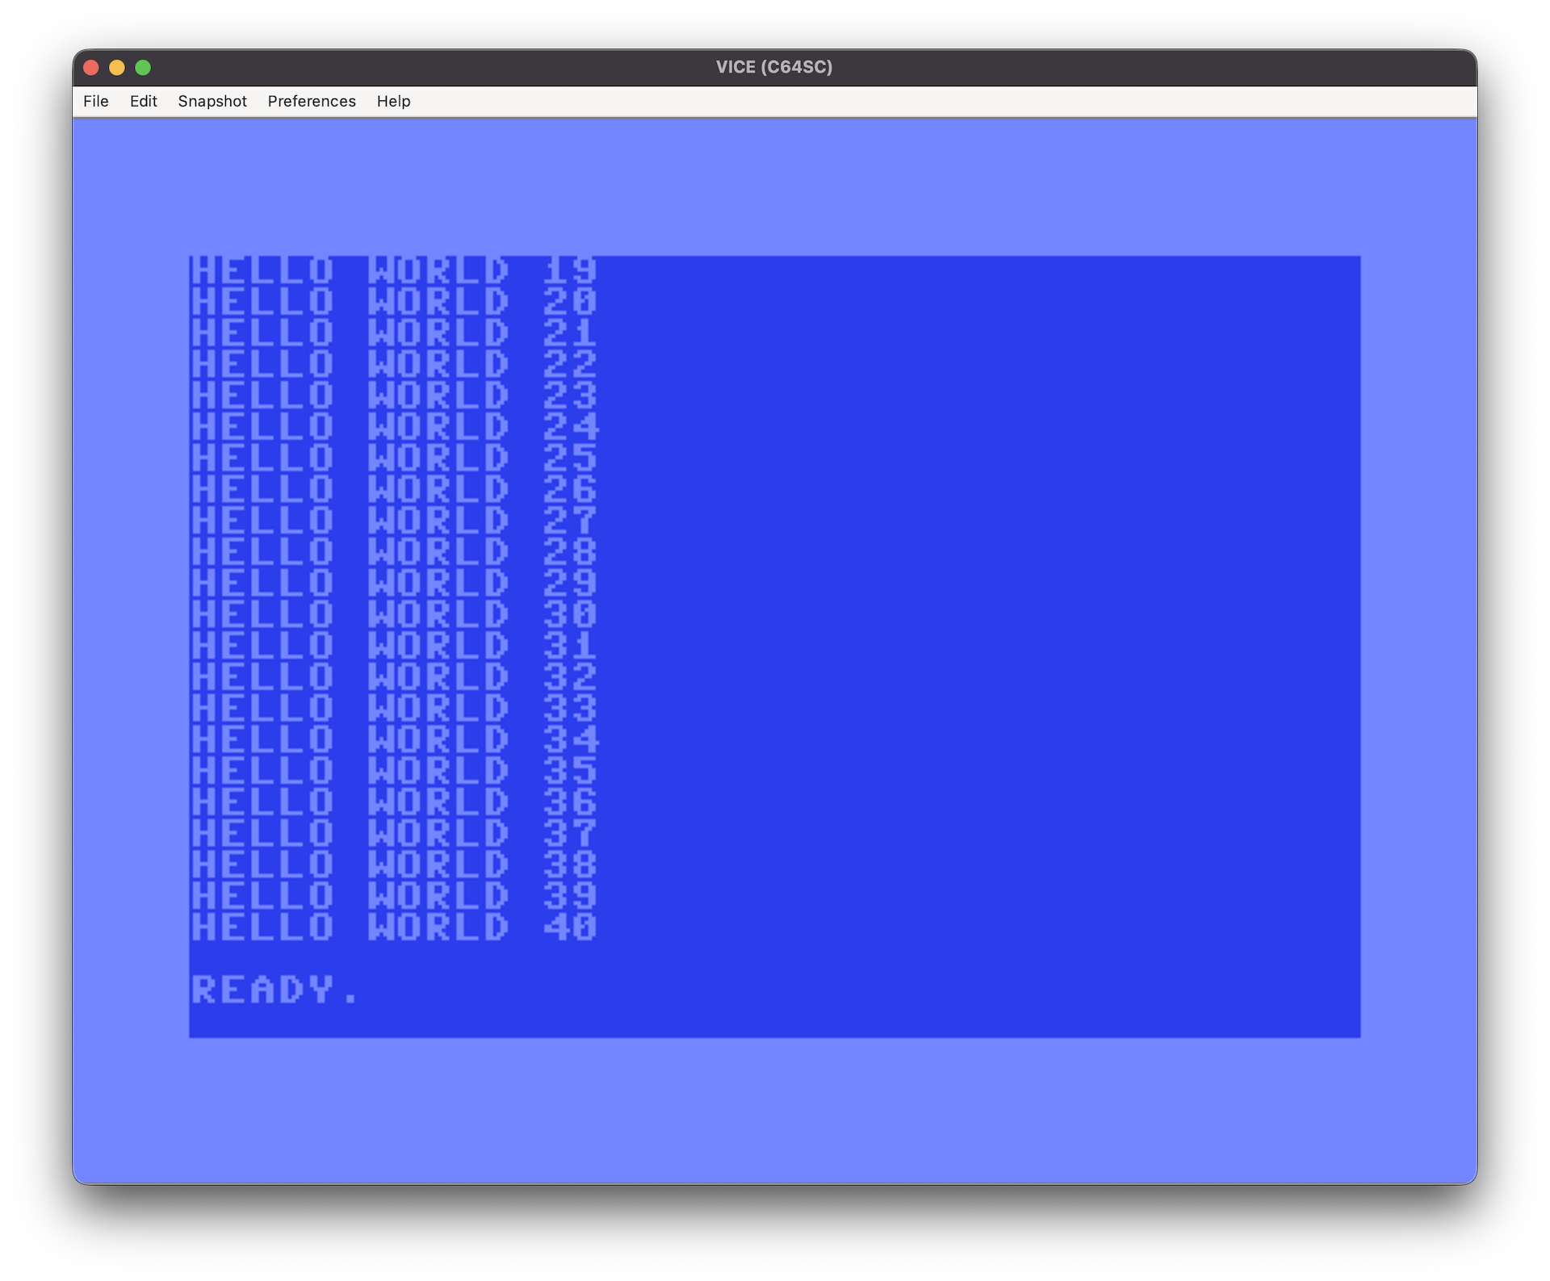Click the HELLO WORLD 33 line
The width and height of the screenshot is (1550, 1281).
click(393, 708)
